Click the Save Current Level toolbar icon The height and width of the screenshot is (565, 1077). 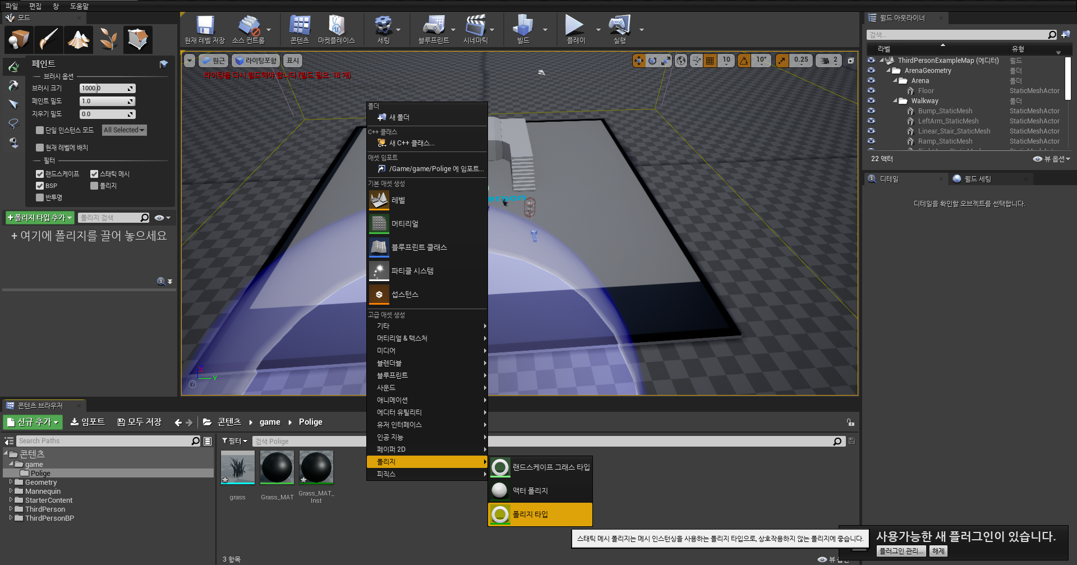pos(205,30)
